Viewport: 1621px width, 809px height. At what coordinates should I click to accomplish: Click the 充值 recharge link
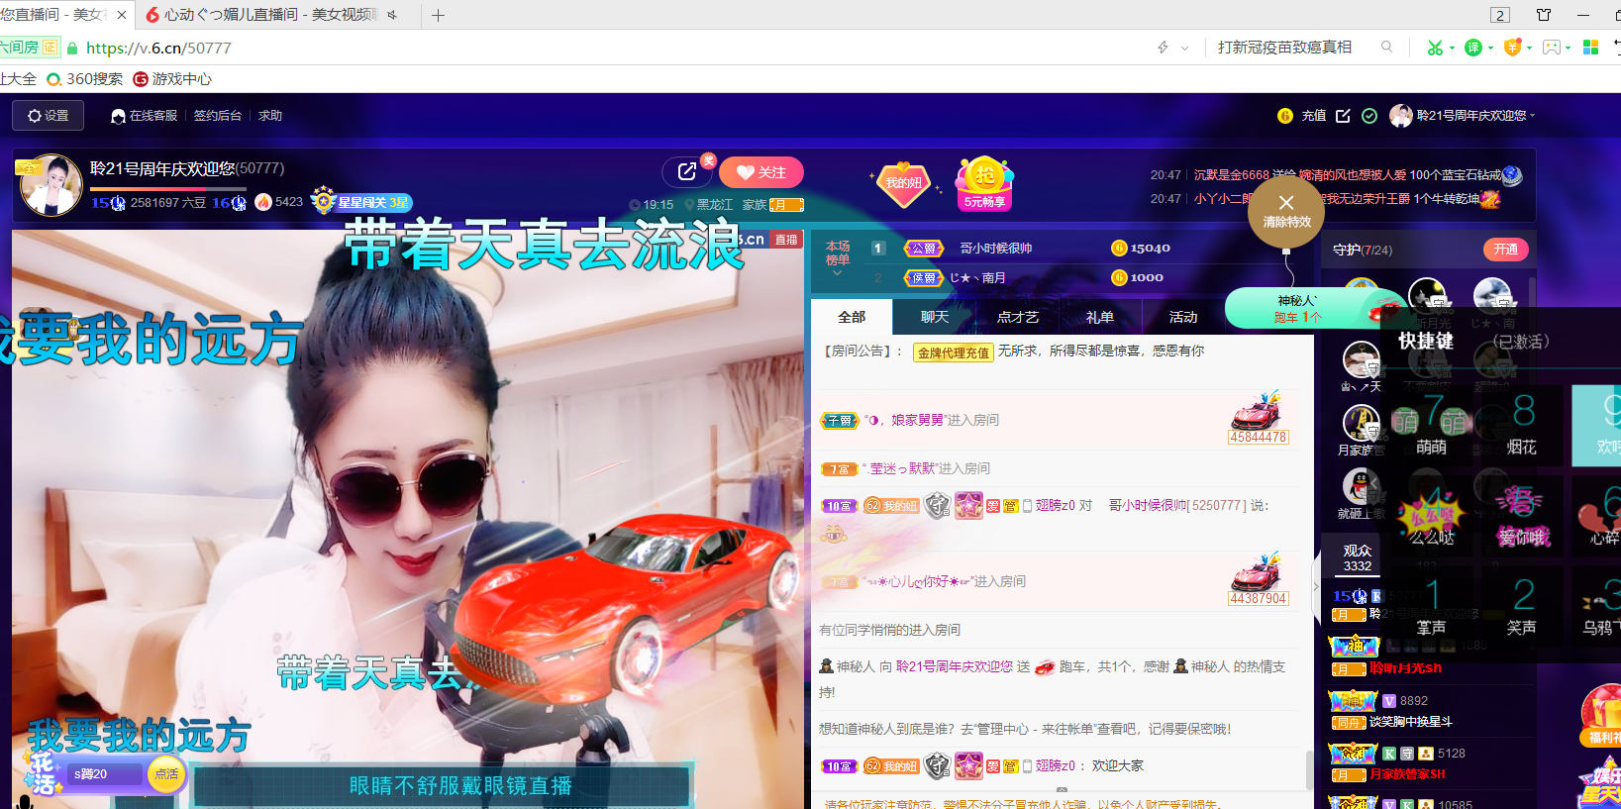(1314, 116)
